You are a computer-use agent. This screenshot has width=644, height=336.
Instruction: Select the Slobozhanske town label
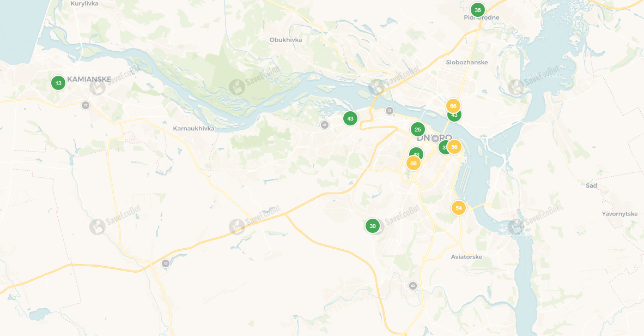click(x=467, y=63)
